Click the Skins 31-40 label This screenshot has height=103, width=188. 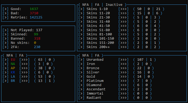[x=98, y=22]
